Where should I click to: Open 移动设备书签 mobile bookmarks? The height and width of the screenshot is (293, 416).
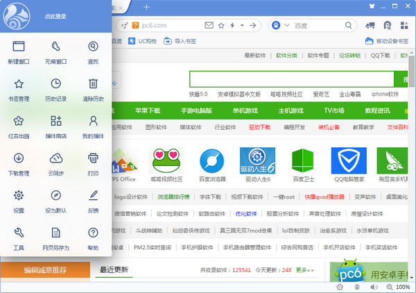[x=387, y=41]
